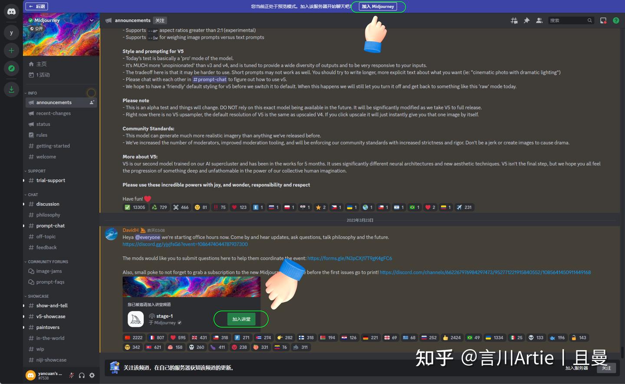The height and width of the screenshot is (384, 625).
Task: Add the skull 260 reaction
Action: pyautogui.click(x=197, y=347)
